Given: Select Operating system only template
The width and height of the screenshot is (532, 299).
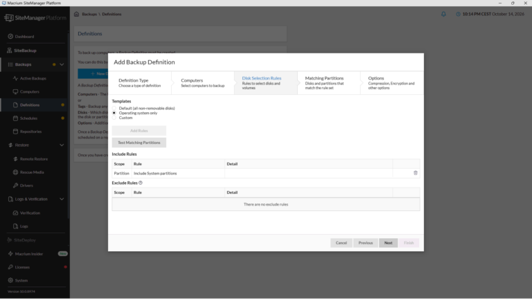Looking at the screenshot, I should pos(114,113).
